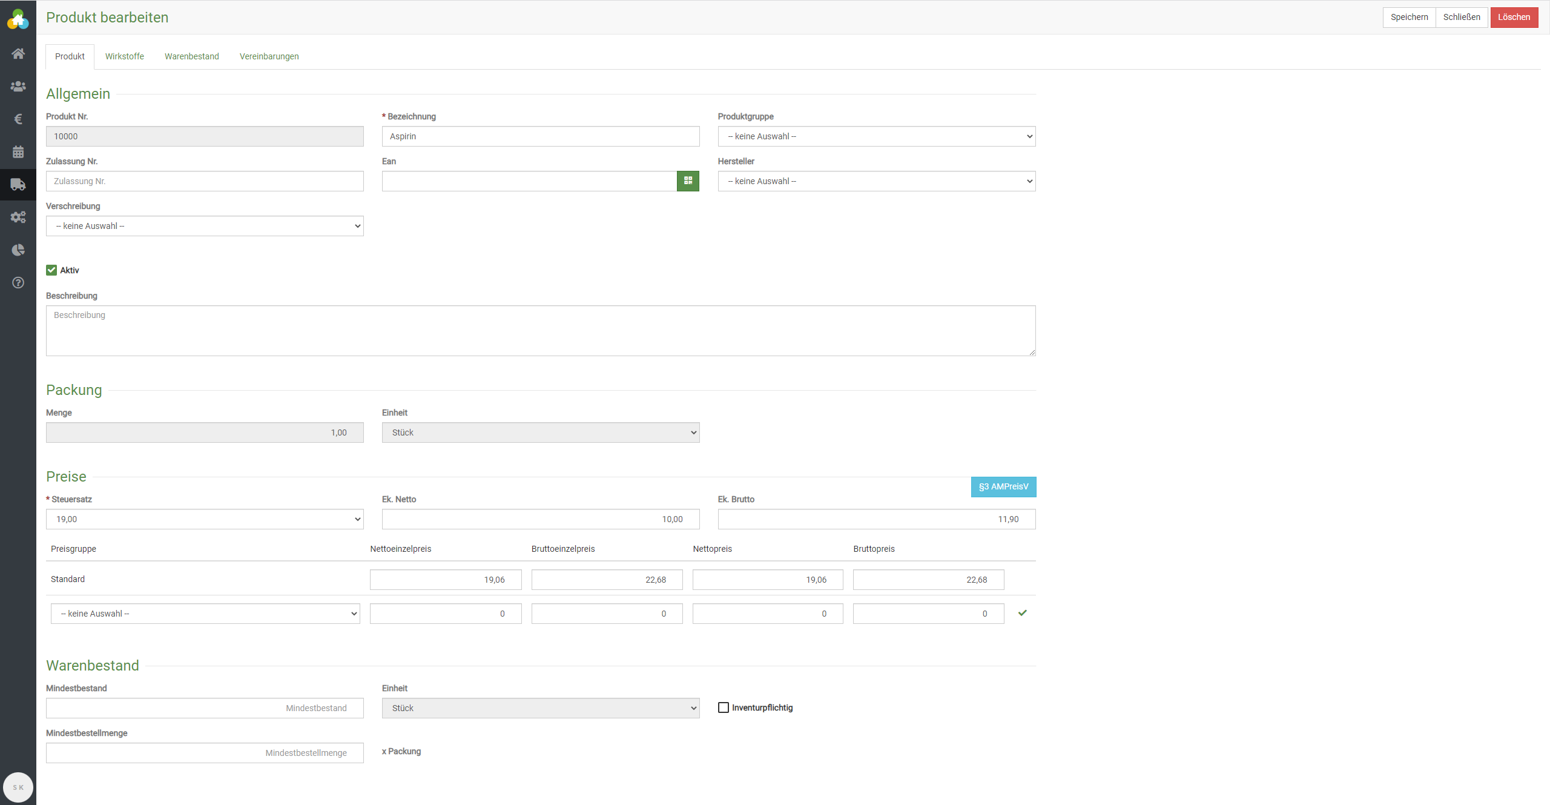Open the settings gears icon in sidebar
Screen dimensions: 1550x805
pyautogui.click(x=18, y=217)
